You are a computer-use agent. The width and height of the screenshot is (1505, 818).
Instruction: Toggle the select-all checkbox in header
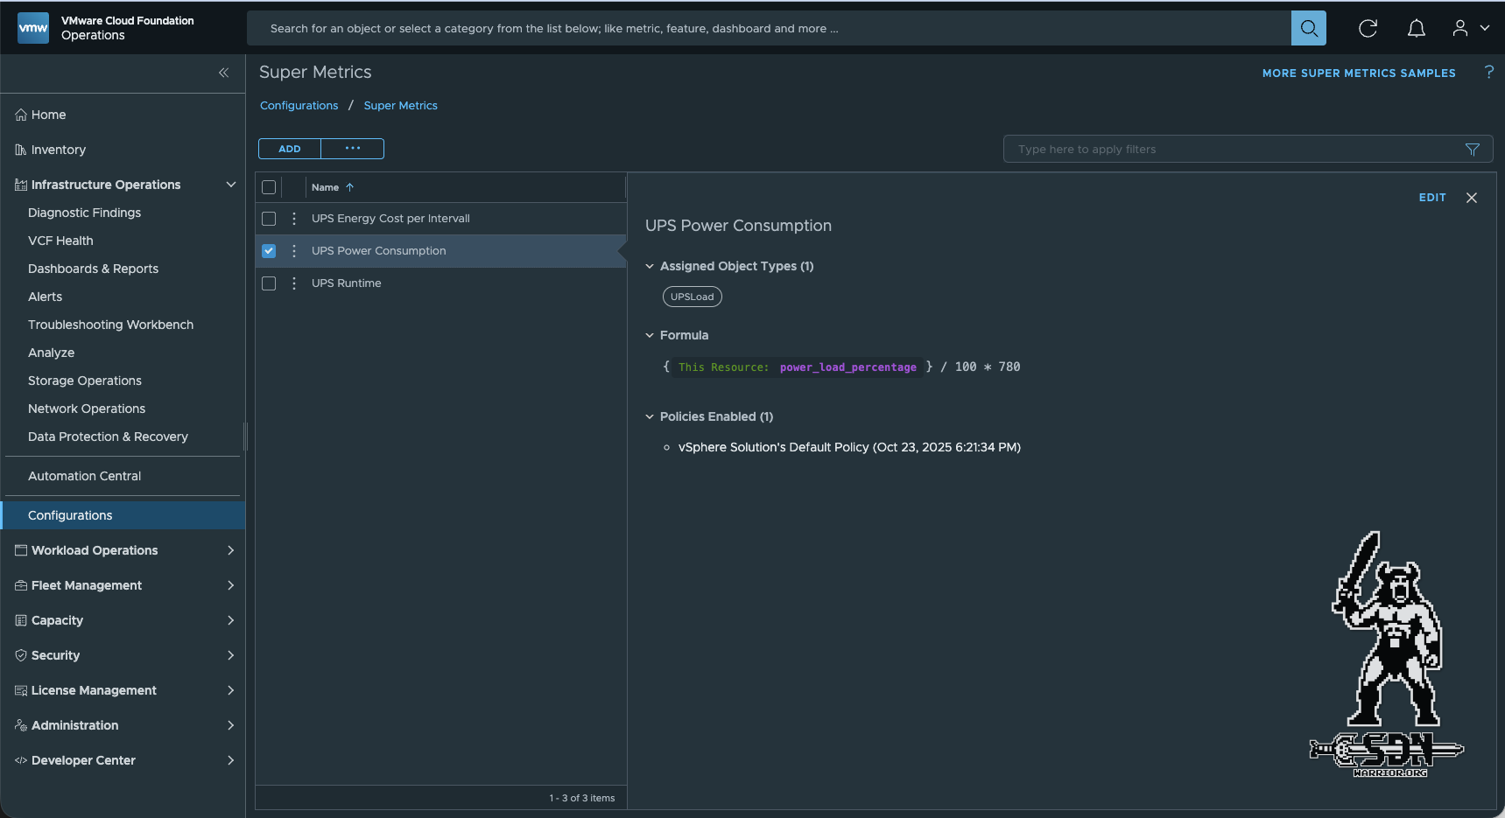coord(269,187)
